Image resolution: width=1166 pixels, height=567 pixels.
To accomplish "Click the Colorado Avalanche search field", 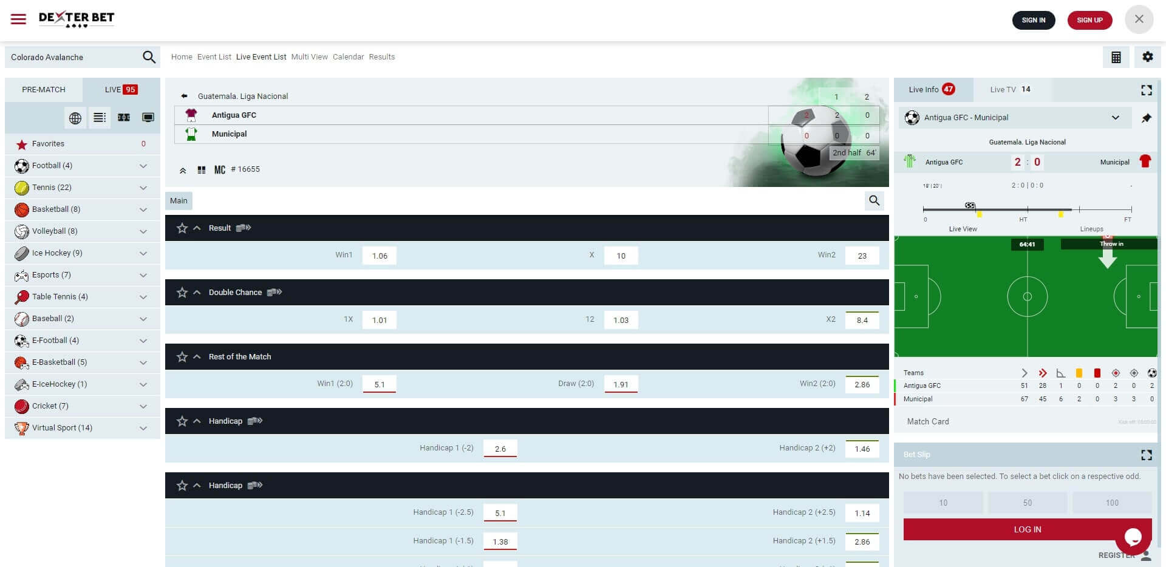I will tap(67, 56).
